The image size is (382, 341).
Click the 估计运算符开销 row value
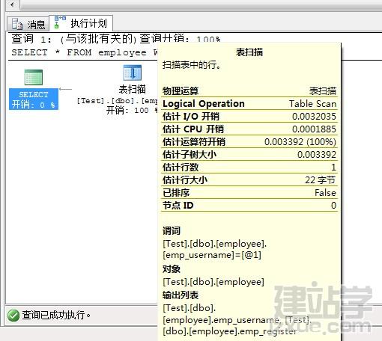point(300,142)
